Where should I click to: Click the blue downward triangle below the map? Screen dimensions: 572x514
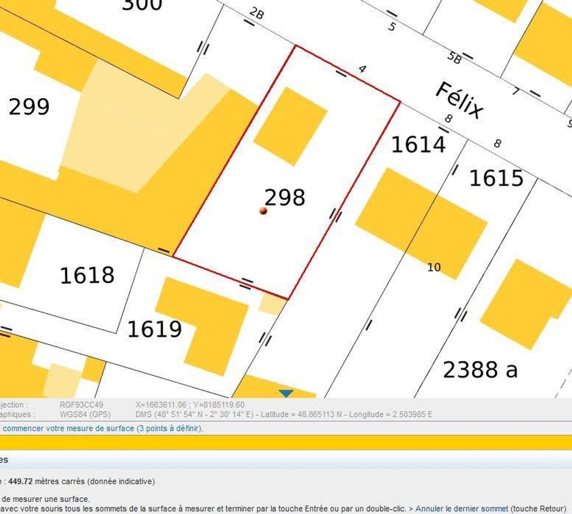tap(286, 393)
